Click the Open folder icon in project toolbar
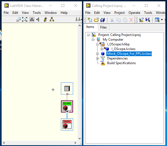 pos(96,20)
